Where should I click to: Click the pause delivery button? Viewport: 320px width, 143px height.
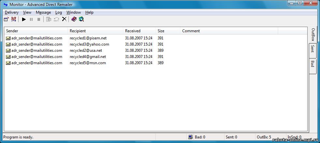point(31,19)
